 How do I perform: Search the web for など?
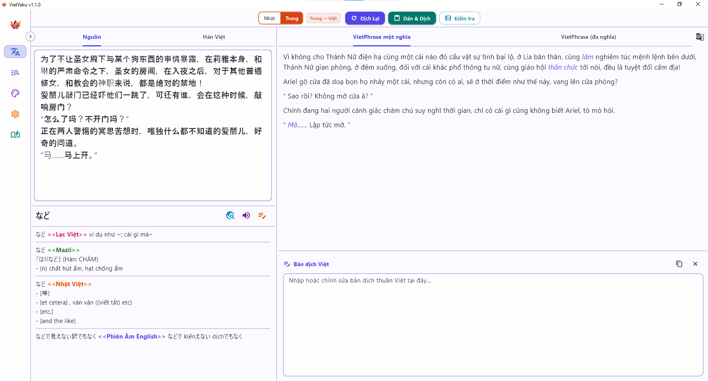tap(230, 215)
